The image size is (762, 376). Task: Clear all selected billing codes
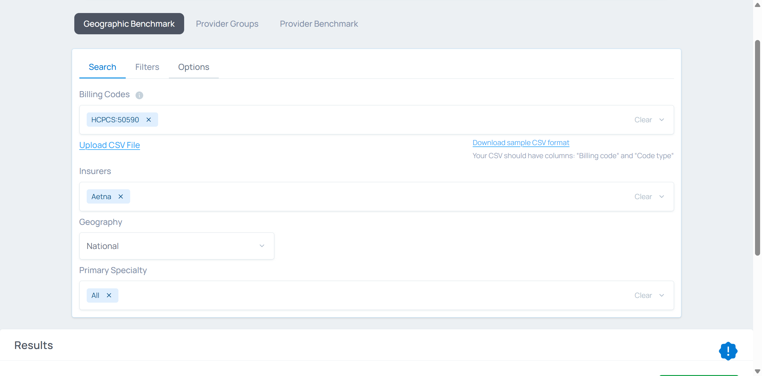coord(643,120)
